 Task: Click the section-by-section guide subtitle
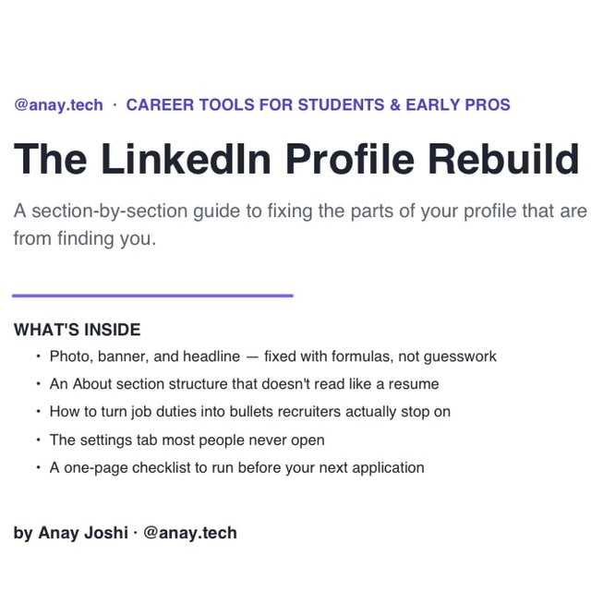(x=300, y=224)
